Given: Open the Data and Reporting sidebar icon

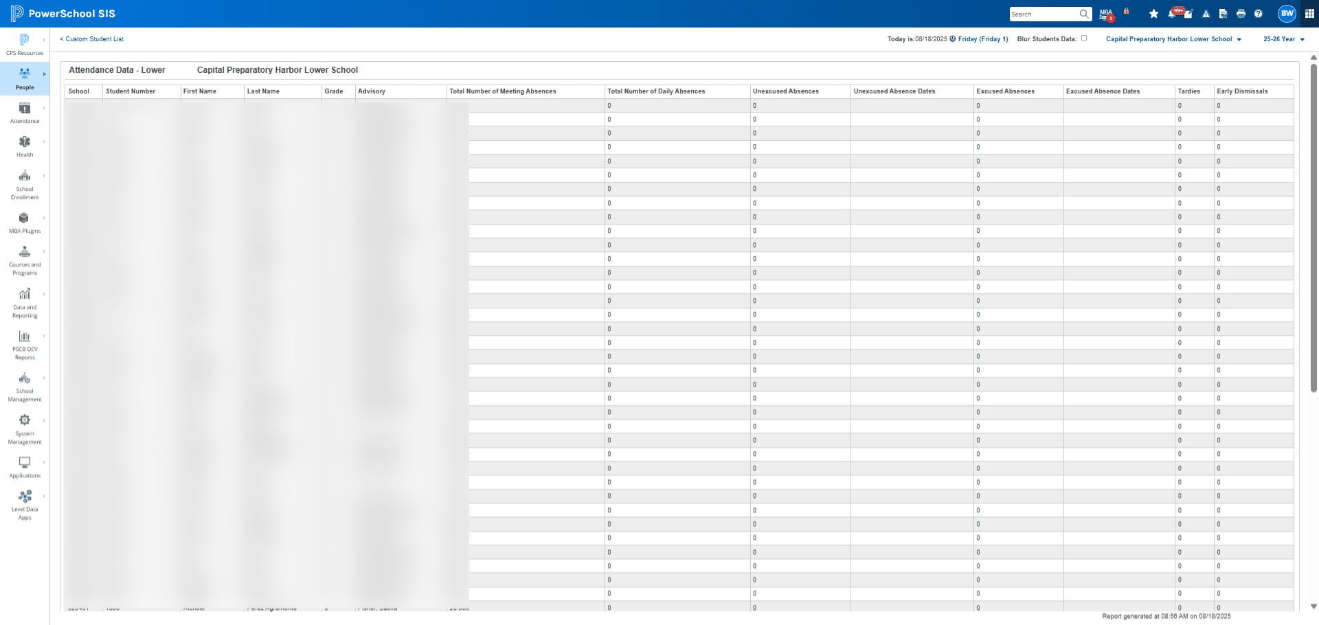Looking at the screenshot, I should [25, 294].
